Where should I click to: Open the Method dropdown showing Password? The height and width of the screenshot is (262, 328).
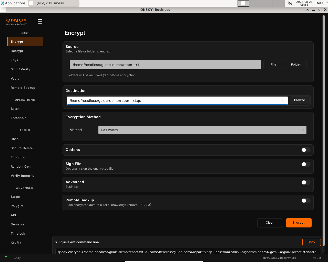tap(202, 130)
